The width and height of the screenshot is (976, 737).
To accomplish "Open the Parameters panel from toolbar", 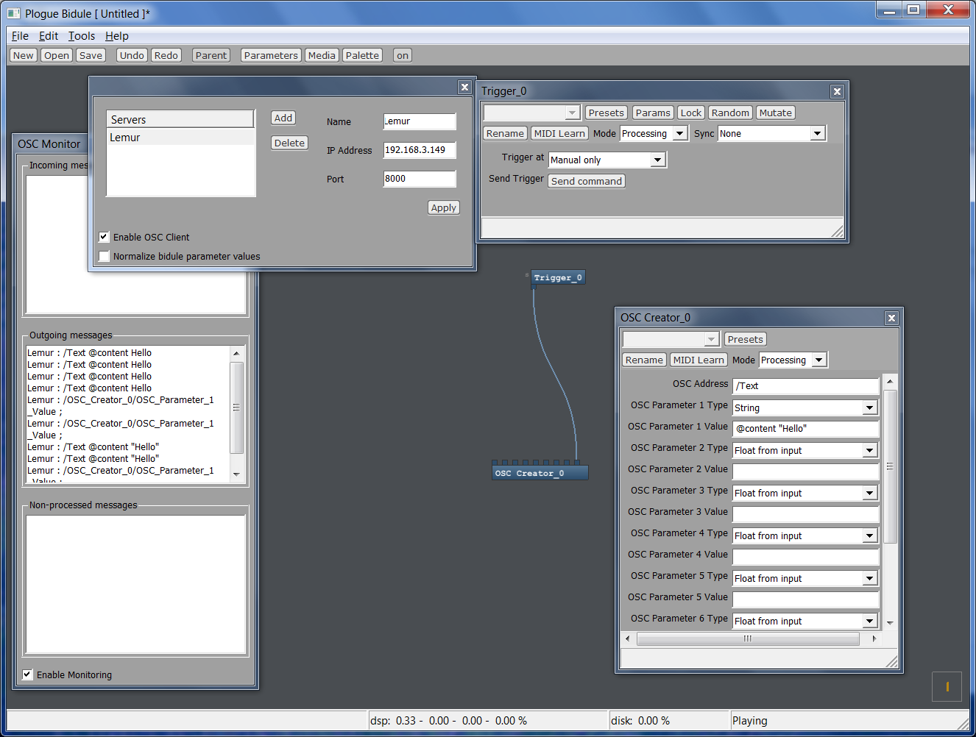I will pyautogui.click(x=271, y=55).
